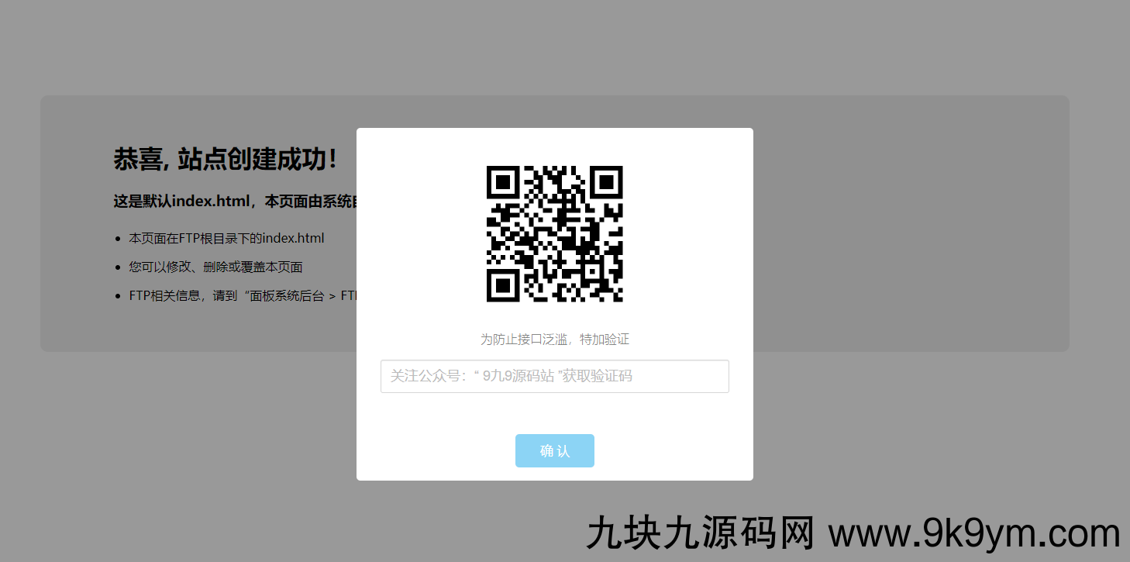This screenshot has height=562, width=1130.
Task: Click the bullet dot before 本页面在FTP根目录下
Action: tap(118, 239)
